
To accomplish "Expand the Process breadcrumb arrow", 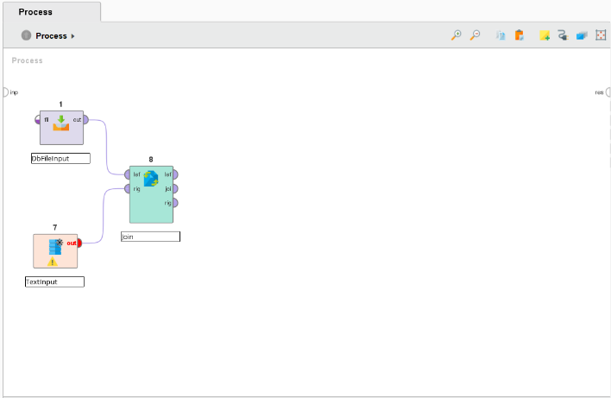I will [73, 36].
